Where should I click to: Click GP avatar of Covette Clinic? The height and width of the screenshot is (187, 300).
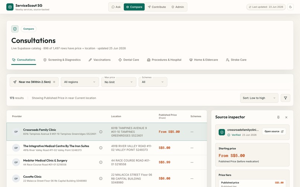point(16,178)
